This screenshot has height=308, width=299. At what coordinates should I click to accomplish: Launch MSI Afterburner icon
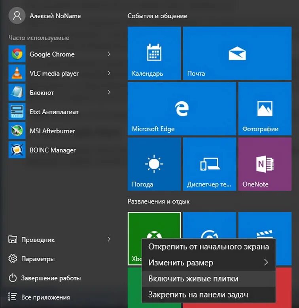pos(17,131)
